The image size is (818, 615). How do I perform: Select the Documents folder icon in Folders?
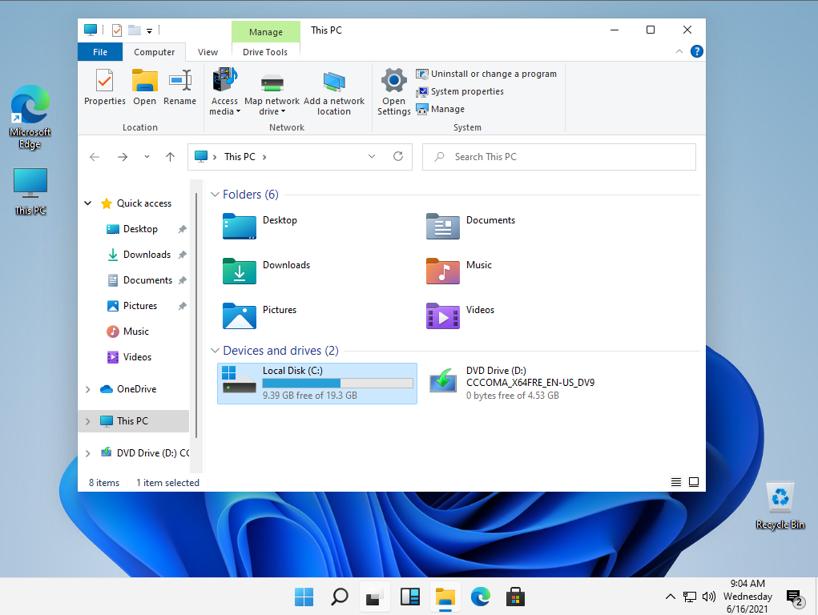pos(443,227)
